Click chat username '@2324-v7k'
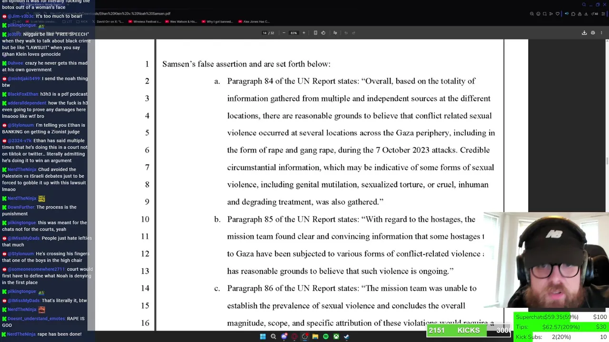 click(x=20, y=141)
